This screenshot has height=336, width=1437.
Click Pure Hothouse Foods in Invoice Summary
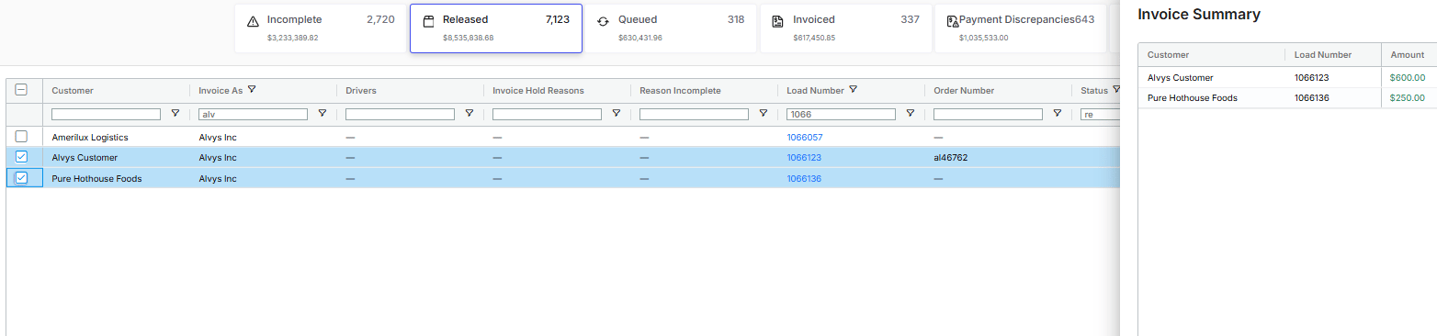[1193, 97]
